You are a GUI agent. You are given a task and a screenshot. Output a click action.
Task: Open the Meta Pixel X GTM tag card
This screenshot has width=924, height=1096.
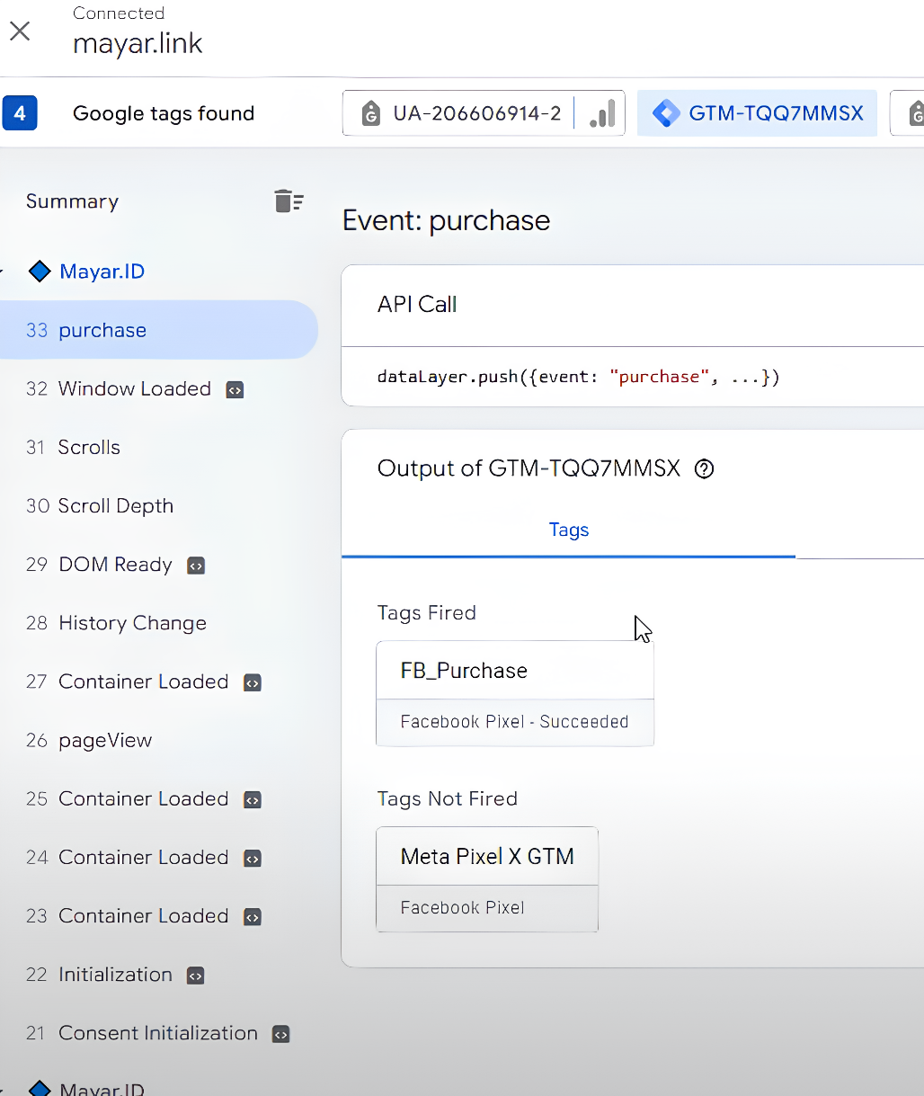pyautogui.click(x=487, y=879)
